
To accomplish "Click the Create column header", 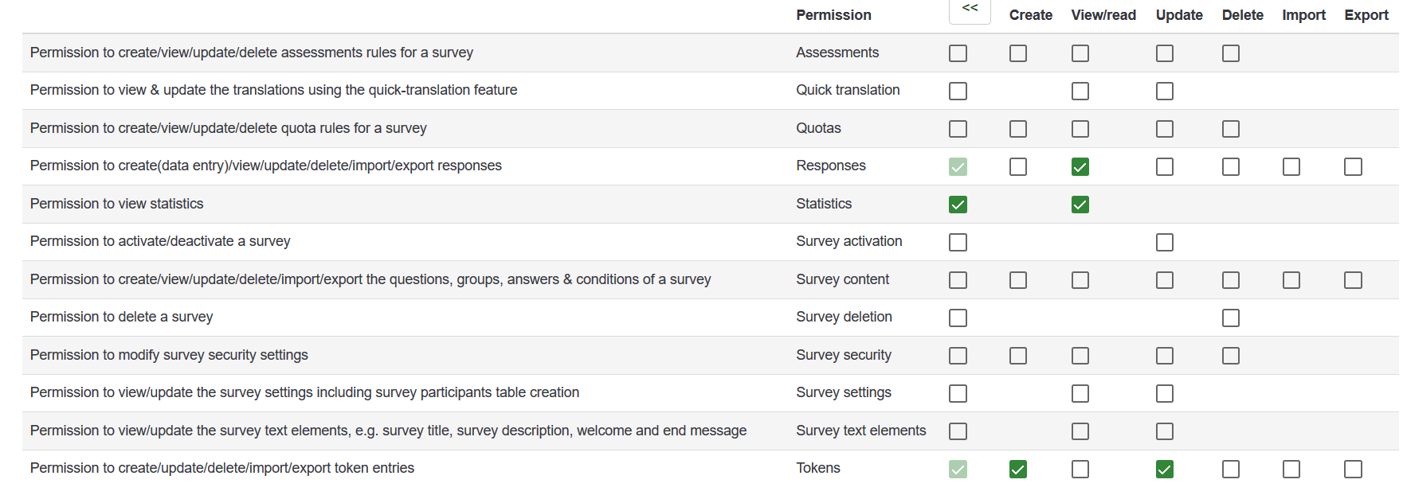I will 1030,15.
